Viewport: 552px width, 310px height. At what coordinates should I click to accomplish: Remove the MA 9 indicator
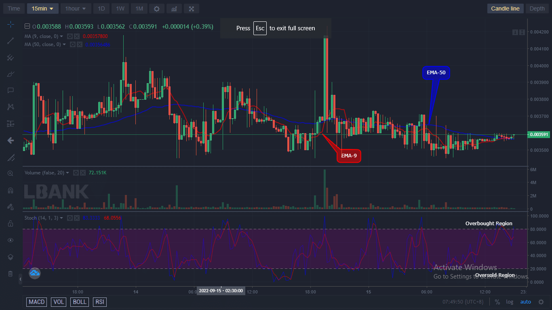(76, 36)
